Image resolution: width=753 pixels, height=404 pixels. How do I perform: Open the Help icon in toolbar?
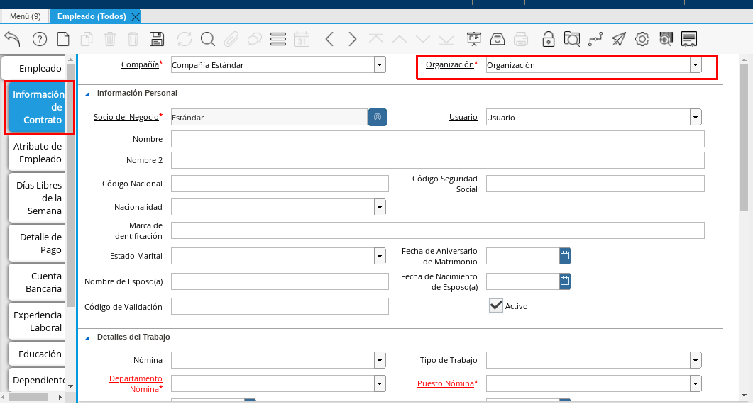pos(40,39)
